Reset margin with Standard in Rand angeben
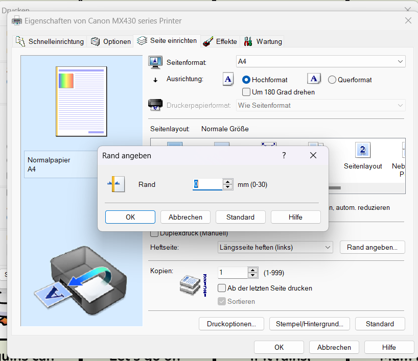The width and height of the screenshot is (418, 361). click(x=241, y=217)
